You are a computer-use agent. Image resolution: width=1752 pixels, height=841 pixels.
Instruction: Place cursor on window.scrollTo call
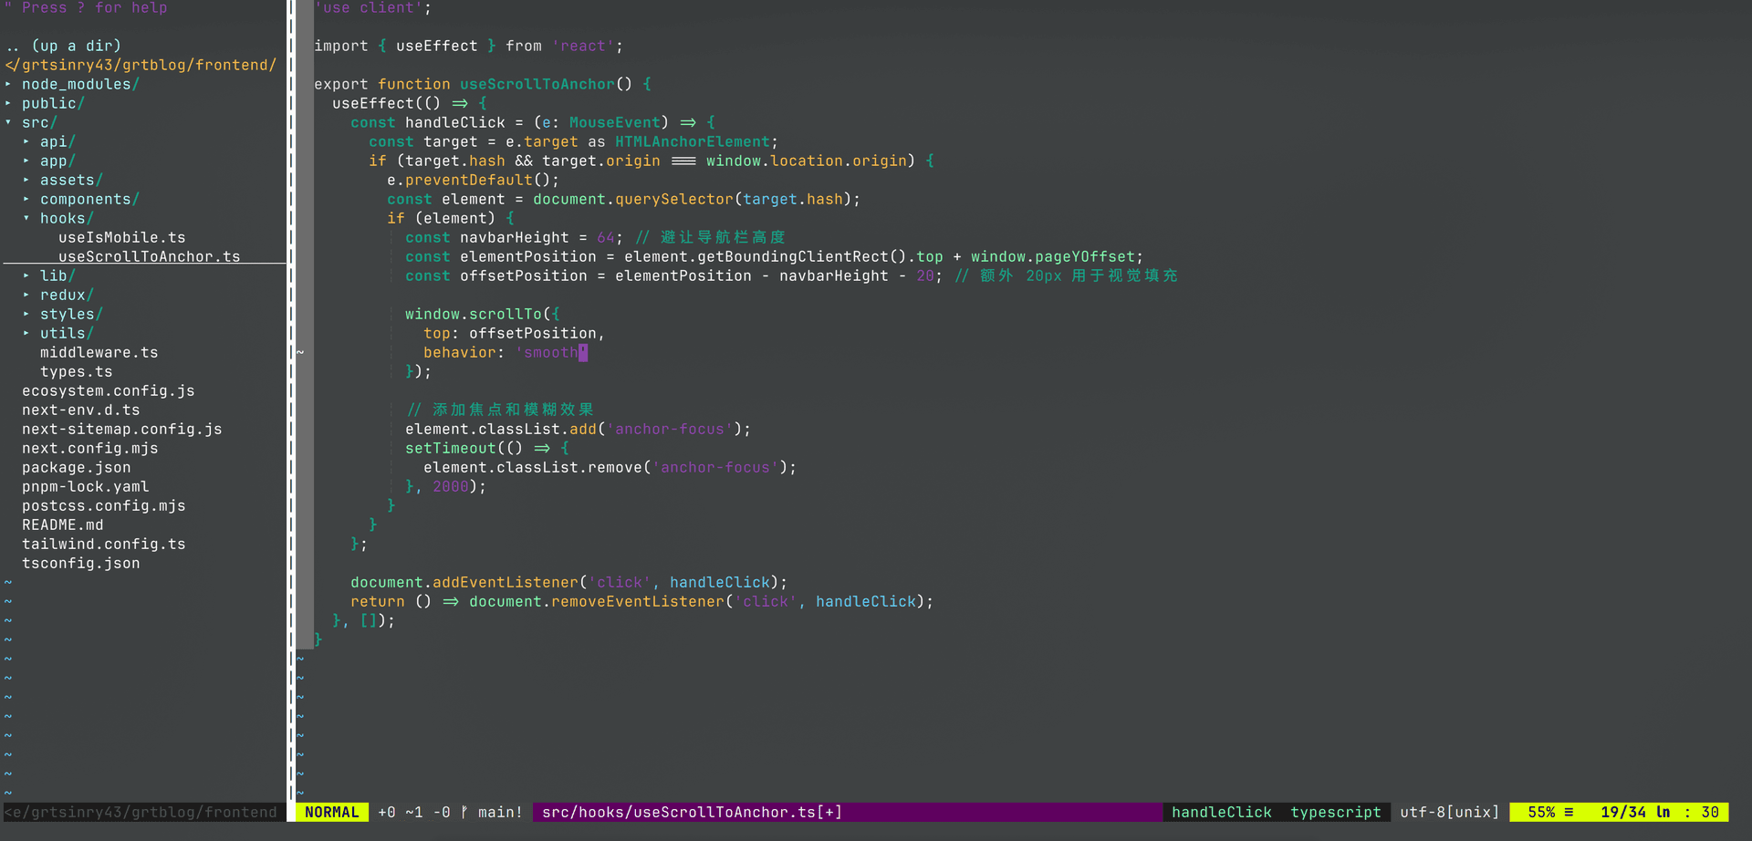[473, 314]
